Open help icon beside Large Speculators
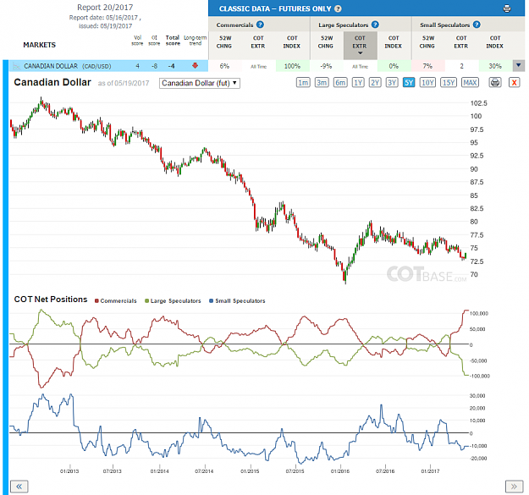Image resolution: width=529 pixels, height=495 pixels. point(375,25)
